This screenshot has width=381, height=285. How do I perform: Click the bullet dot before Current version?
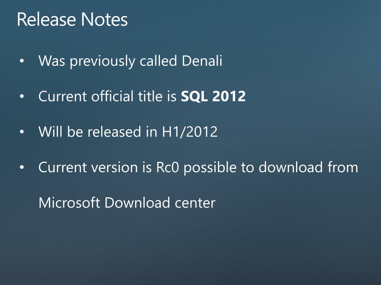(22, 167)
